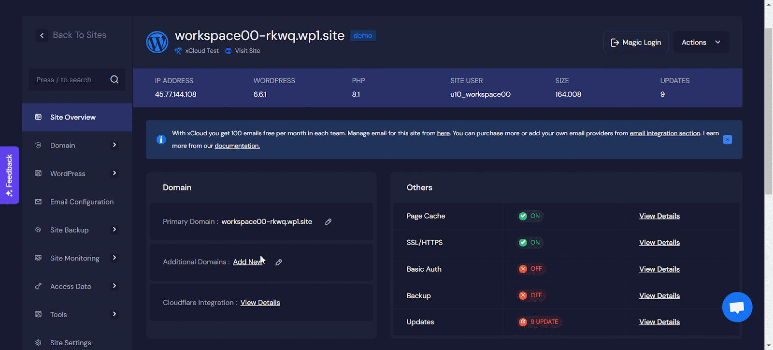This screenshot has width=773, height=350.
Task: Open the Feedback side tab
Action: point(9,175)
